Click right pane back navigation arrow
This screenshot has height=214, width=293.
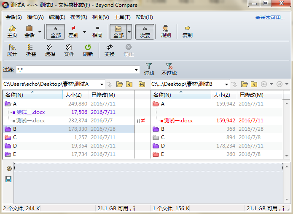[263, 85]
